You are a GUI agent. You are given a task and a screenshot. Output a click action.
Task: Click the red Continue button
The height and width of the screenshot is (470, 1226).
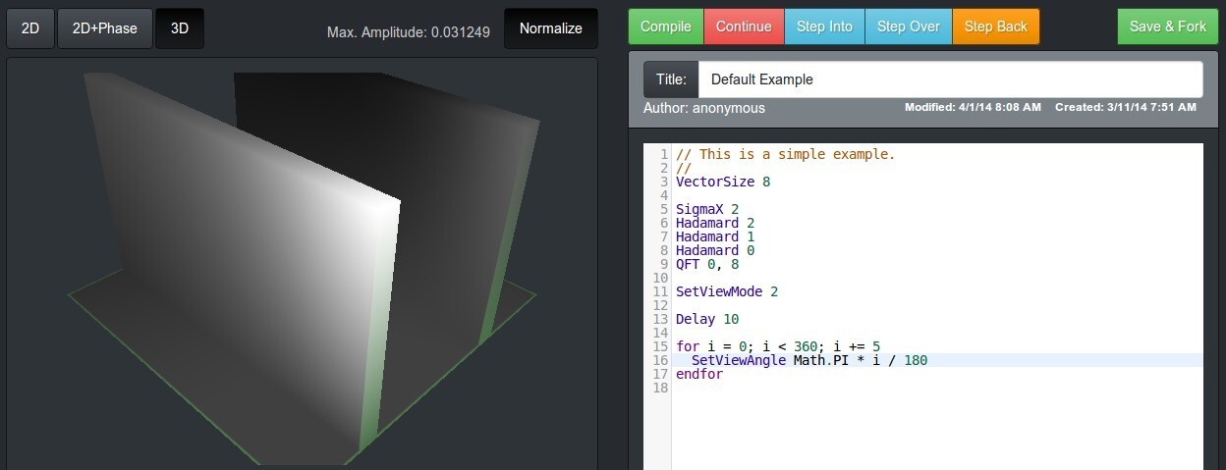tap(744, 26)
